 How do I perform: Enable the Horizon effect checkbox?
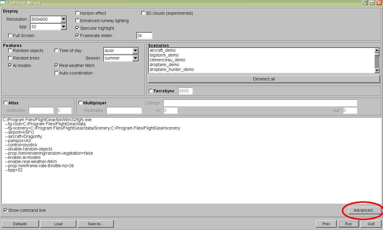tap(77, 13)
